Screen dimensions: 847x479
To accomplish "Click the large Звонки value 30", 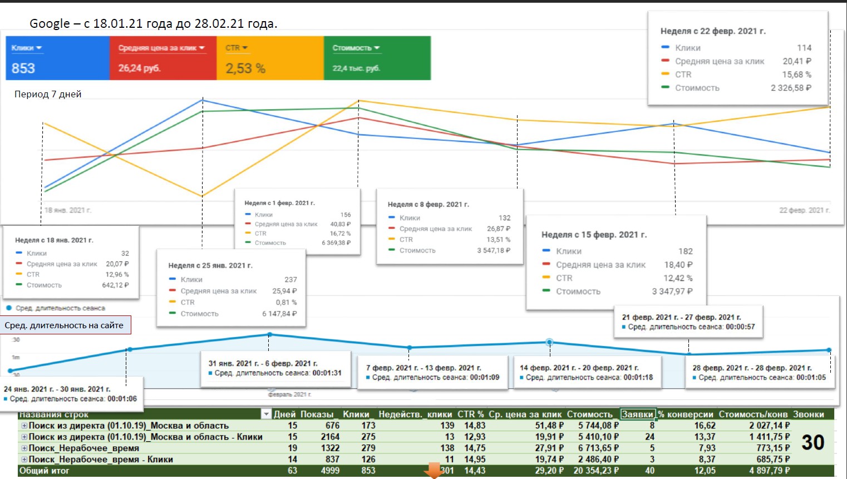I will click(x=812, y=443).
